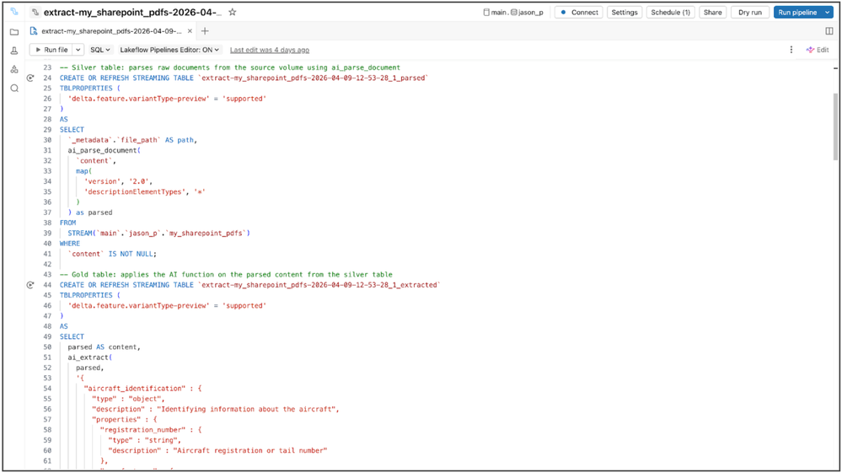Open the 'Last edit was 4 days ago' link

pos(269,50)
